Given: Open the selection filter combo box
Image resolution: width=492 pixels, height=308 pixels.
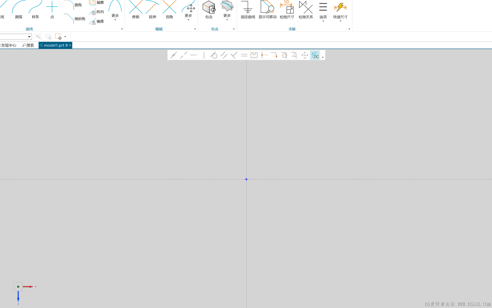Looking at the screenshot, I should [x=16, y=37].
